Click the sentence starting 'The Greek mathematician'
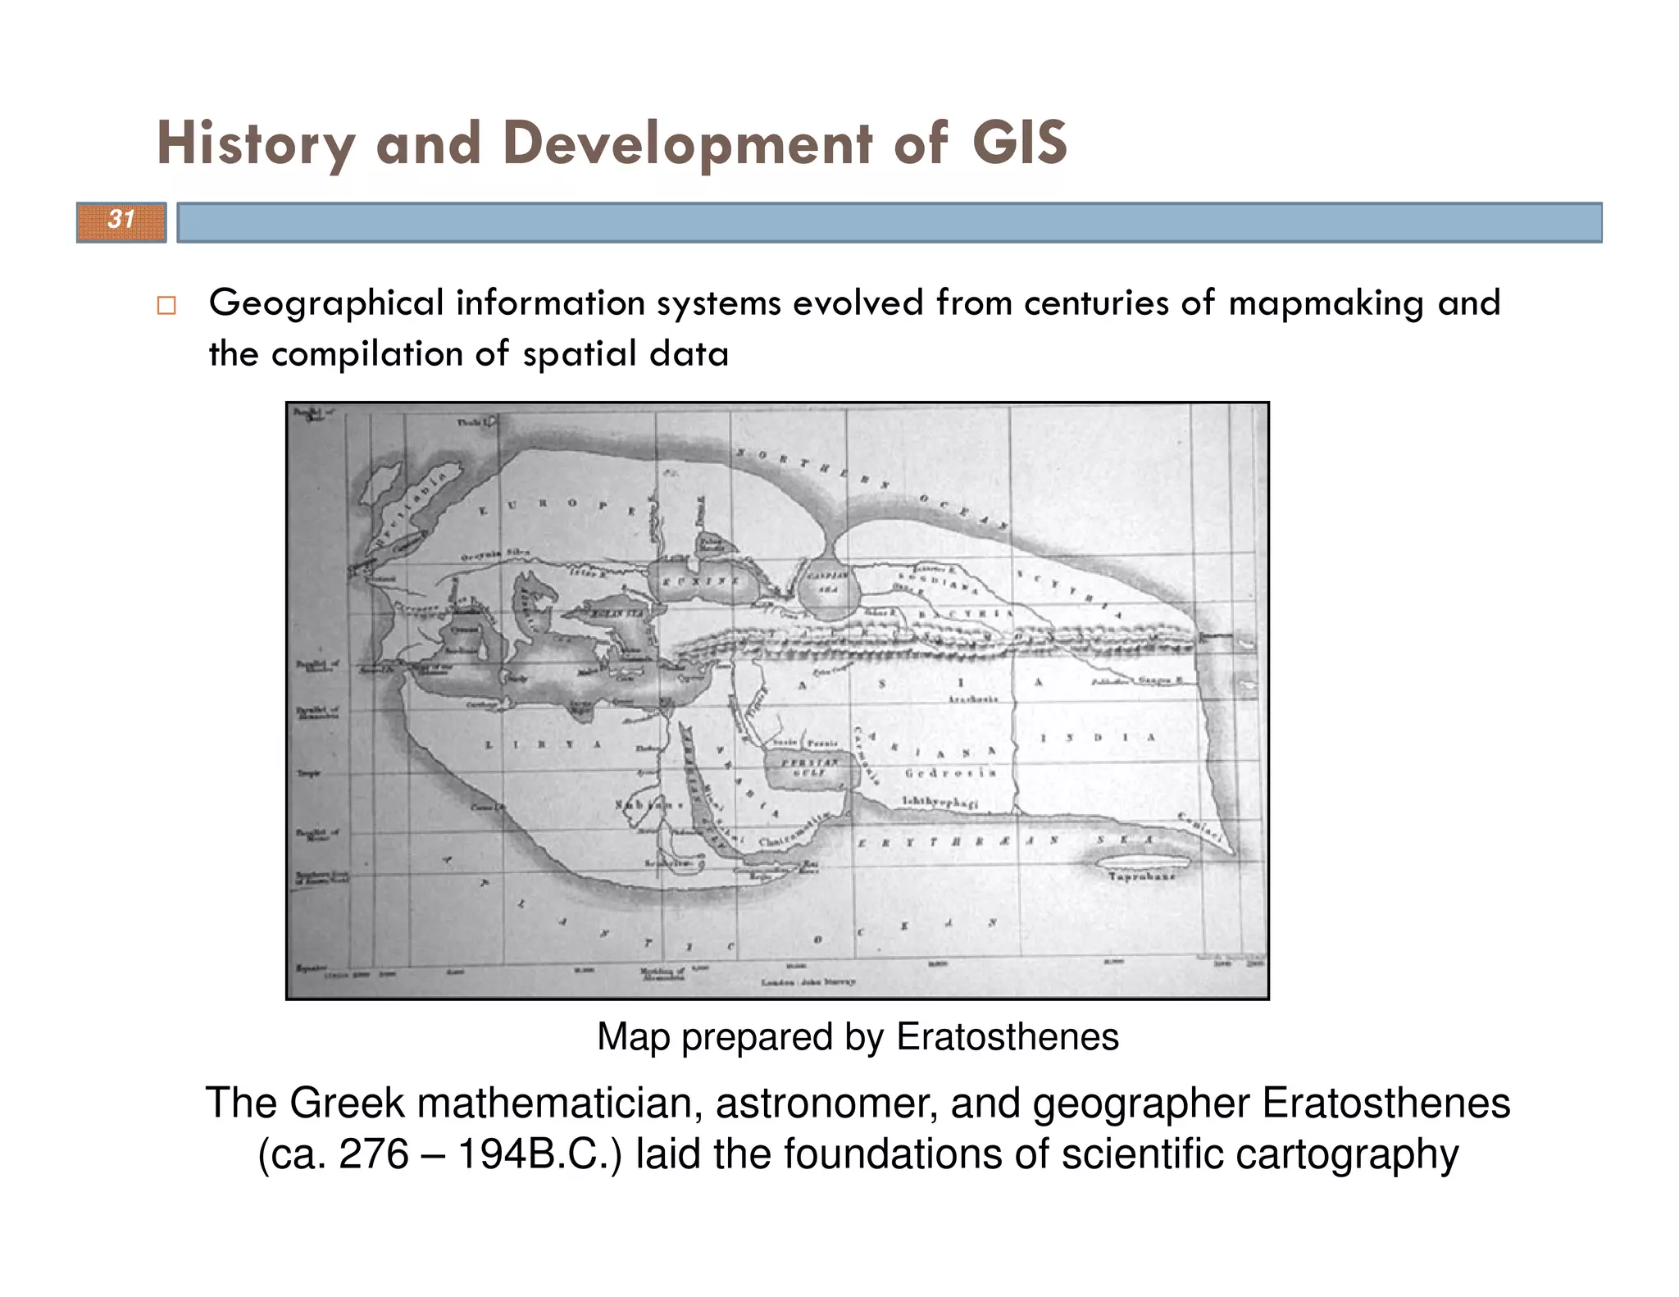Screen dimensions: 1679x1297 (x=858, y=1127)
